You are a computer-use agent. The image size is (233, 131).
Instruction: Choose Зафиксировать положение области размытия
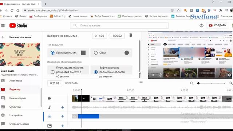click(x=96, y=72)
